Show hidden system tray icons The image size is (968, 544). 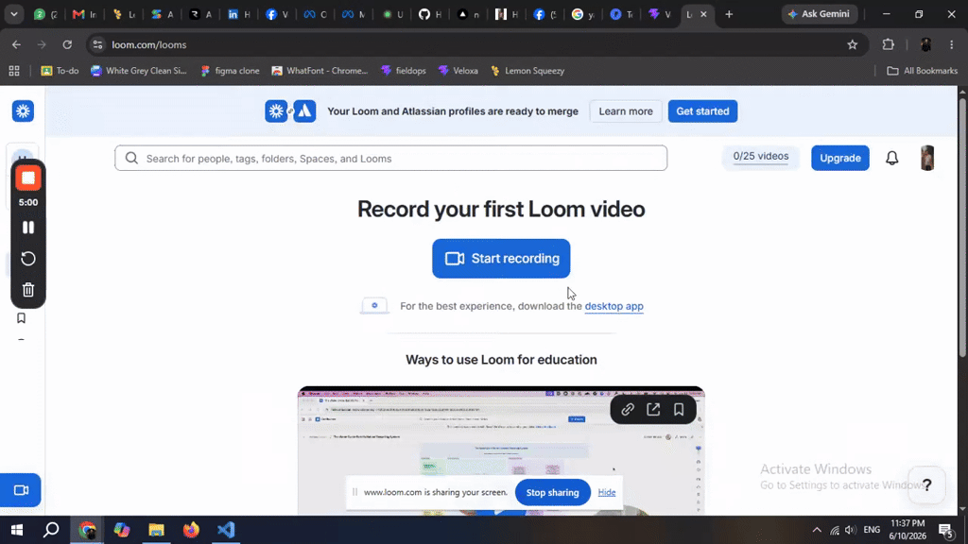[x=817, y=530]
